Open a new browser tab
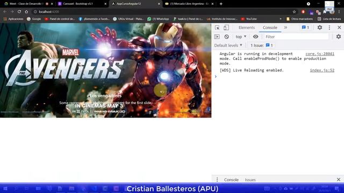This screenshot has height=193, width=344. [221, 4]
